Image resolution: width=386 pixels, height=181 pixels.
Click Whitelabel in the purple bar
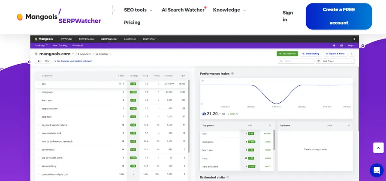pos(78,45)
